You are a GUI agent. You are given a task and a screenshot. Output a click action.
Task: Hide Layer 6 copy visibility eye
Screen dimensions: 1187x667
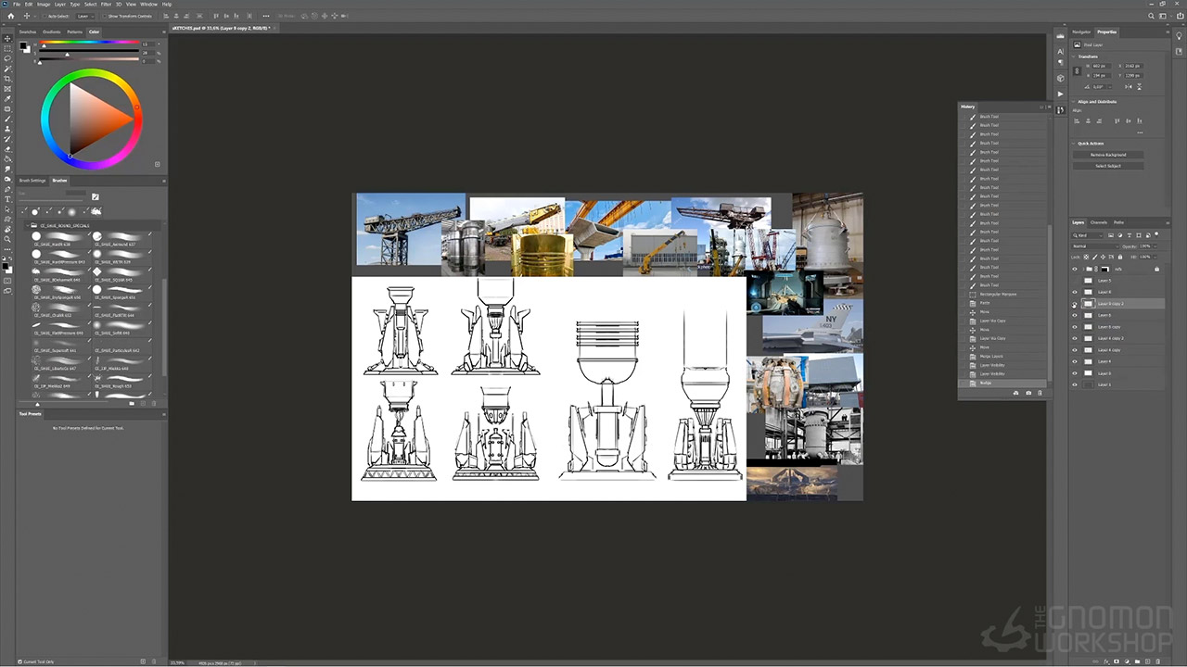pyautogui.click(x=1075, y=327)
